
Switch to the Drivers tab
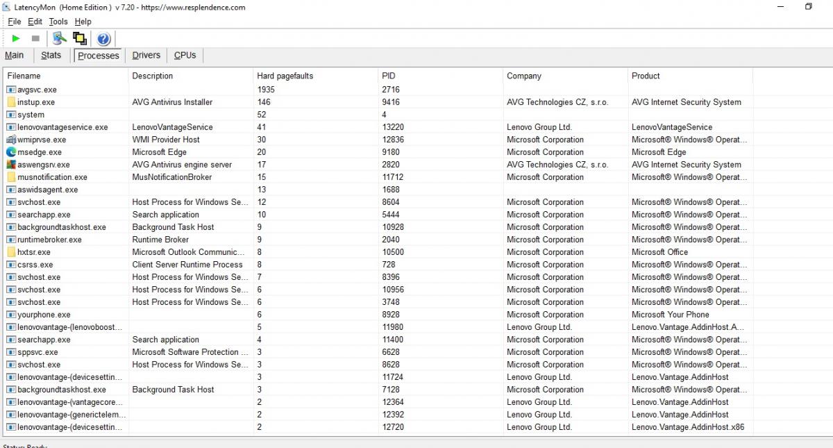(x=146, y=56)
